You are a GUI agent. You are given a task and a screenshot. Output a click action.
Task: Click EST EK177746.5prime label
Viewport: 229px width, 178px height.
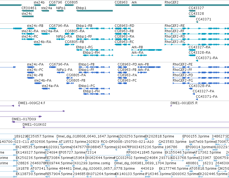pyautogui.click(x=174, y=169)
